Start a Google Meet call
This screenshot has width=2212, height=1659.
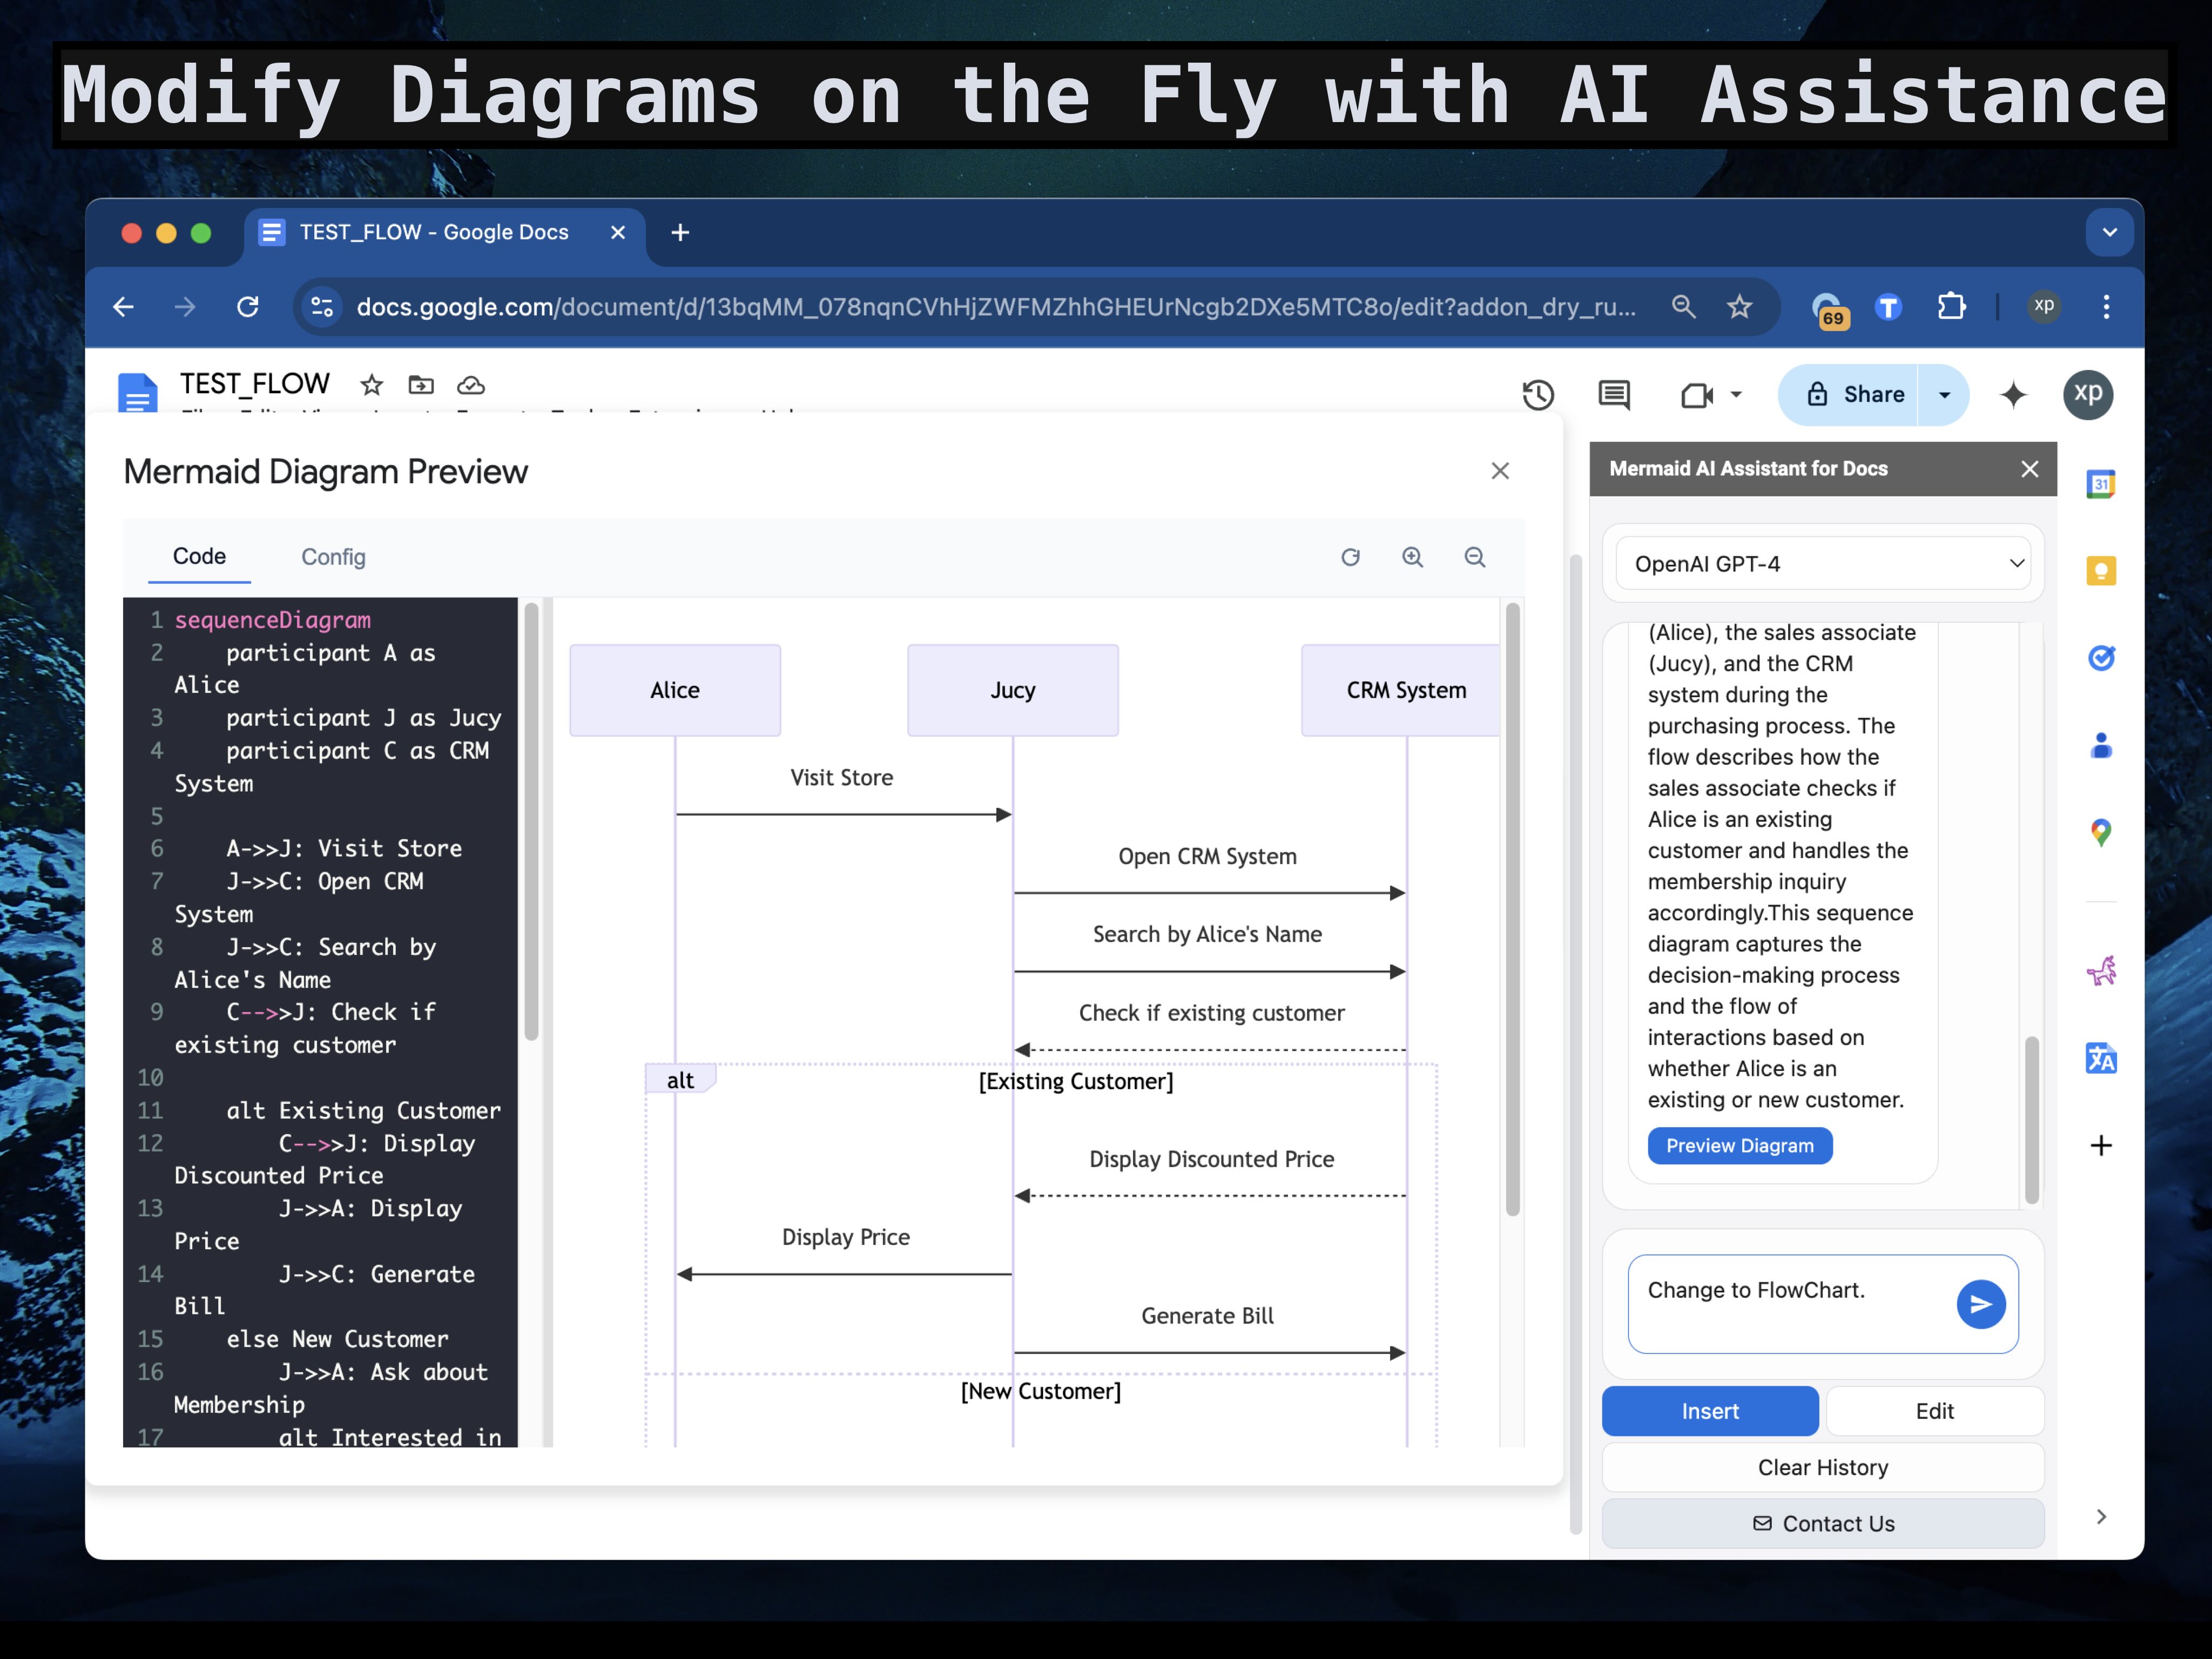tap(1697, 394)
